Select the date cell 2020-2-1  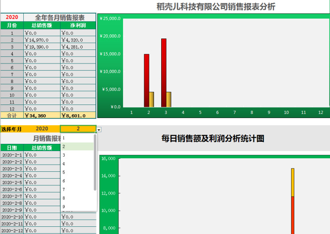(12, 155)
